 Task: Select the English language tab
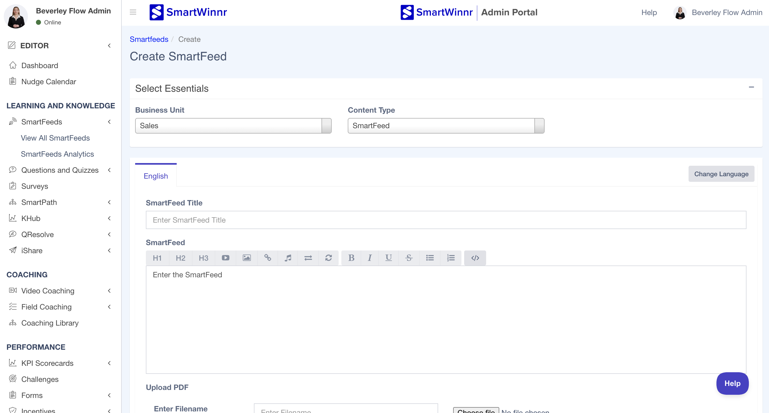156,176
